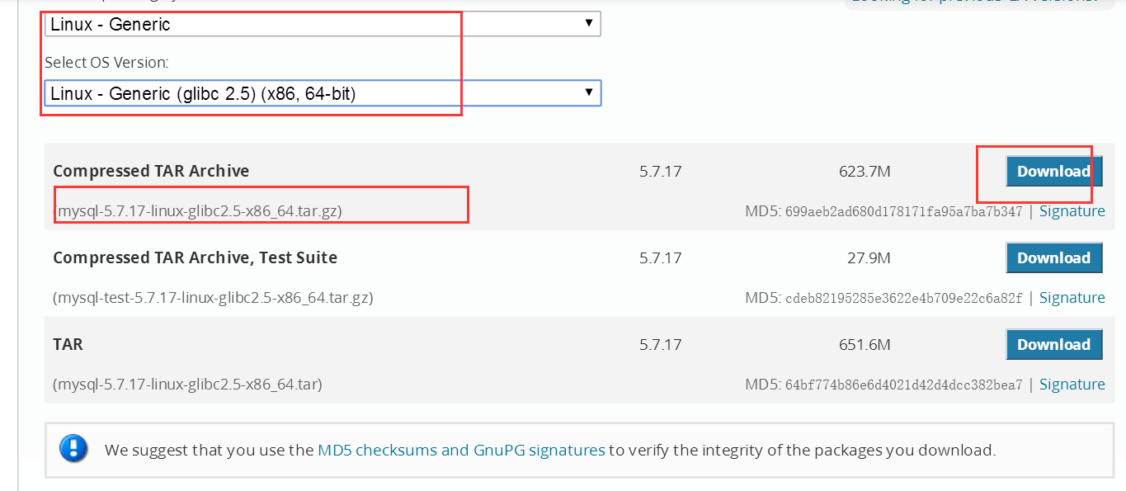Open the Linux - Generic operating system dropdown

coord(322,24)
